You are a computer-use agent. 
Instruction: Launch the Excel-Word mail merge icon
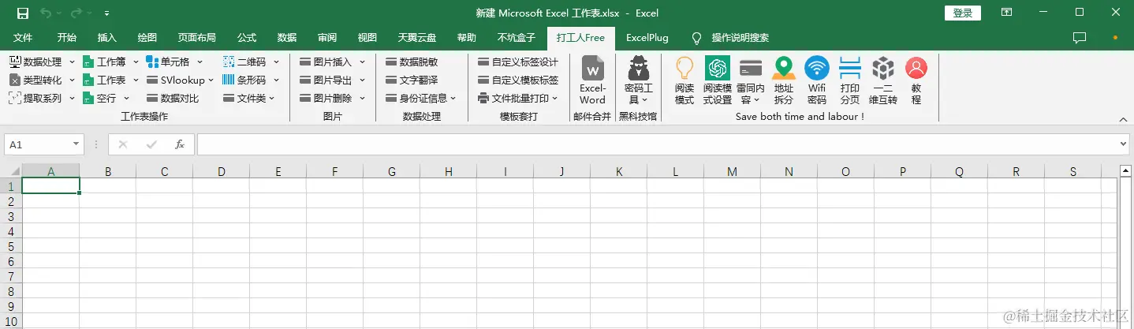pyautogui.click(x=592, y=80)
